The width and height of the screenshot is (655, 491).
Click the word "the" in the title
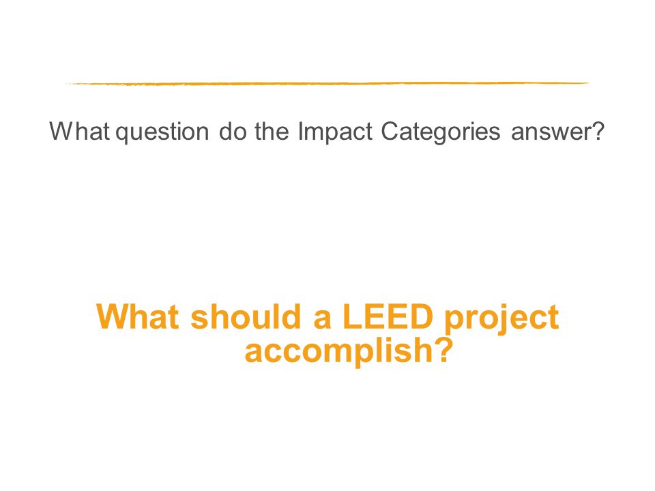[x=272, y=131]
